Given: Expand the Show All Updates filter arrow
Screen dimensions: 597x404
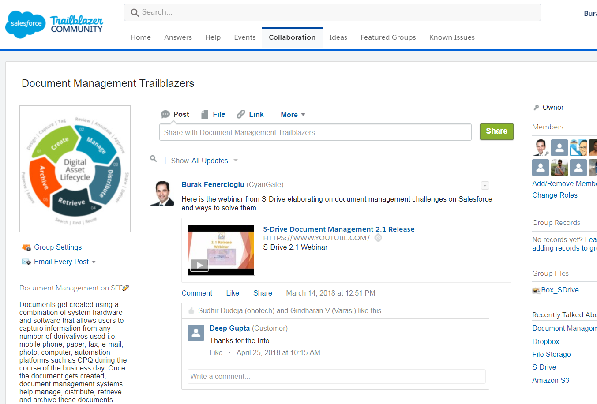Looking at the screenshot, I should (x=236, y=161).
